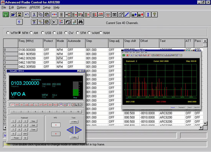Click the delete-row icon with red X
The height and width of the screenshot is (152, 211).
pos(87,15)
